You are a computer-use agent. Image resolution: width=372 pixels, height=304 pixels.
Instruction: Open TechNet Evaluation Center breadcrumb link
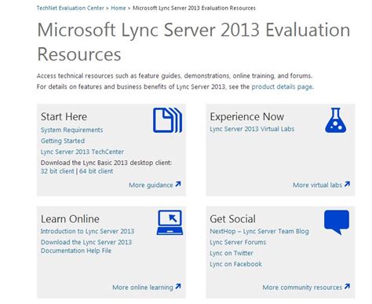[x=71, y=8]
